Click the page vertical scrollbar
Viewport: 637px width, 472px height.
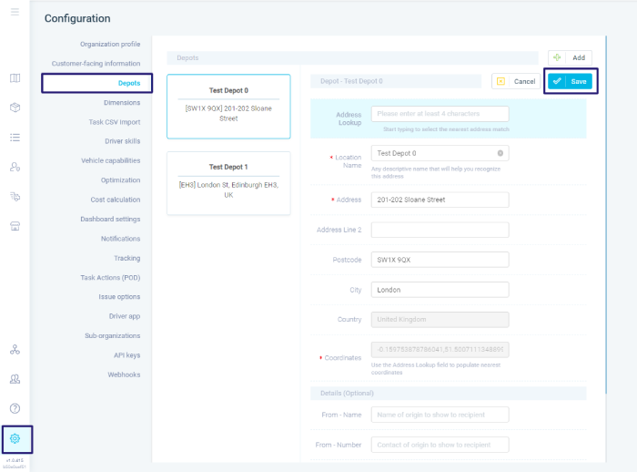point(606,214)
